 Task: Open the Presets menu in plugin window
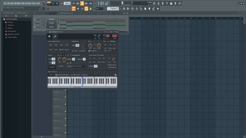point(106,32)
